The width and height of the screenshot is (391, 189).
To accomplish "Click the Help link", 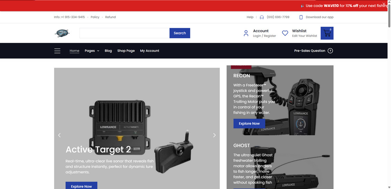I will click(x=250, y=17).
